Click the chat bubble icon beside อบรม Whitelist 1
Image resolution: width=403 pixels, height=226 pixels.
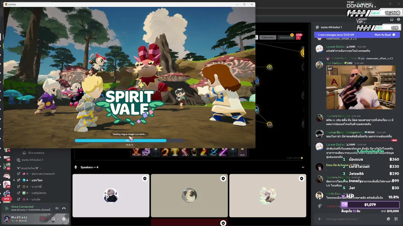tap(317, 27)
